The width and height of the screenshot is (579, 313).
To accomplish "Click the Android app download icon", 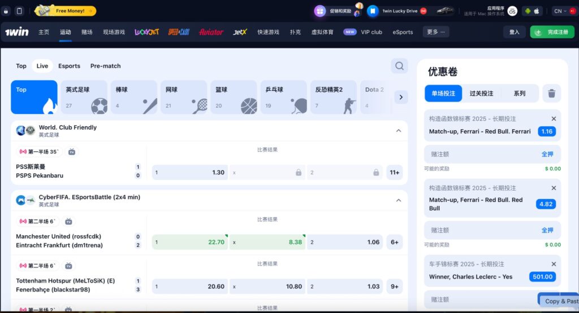I will (528, 11).
